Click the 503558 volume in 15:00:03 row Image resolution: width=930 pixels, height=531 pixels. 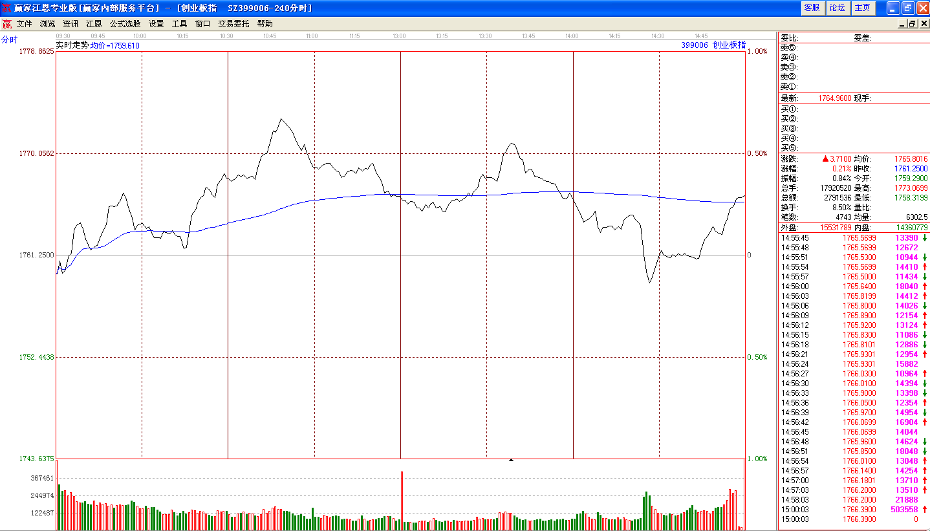tap(904, 510)
